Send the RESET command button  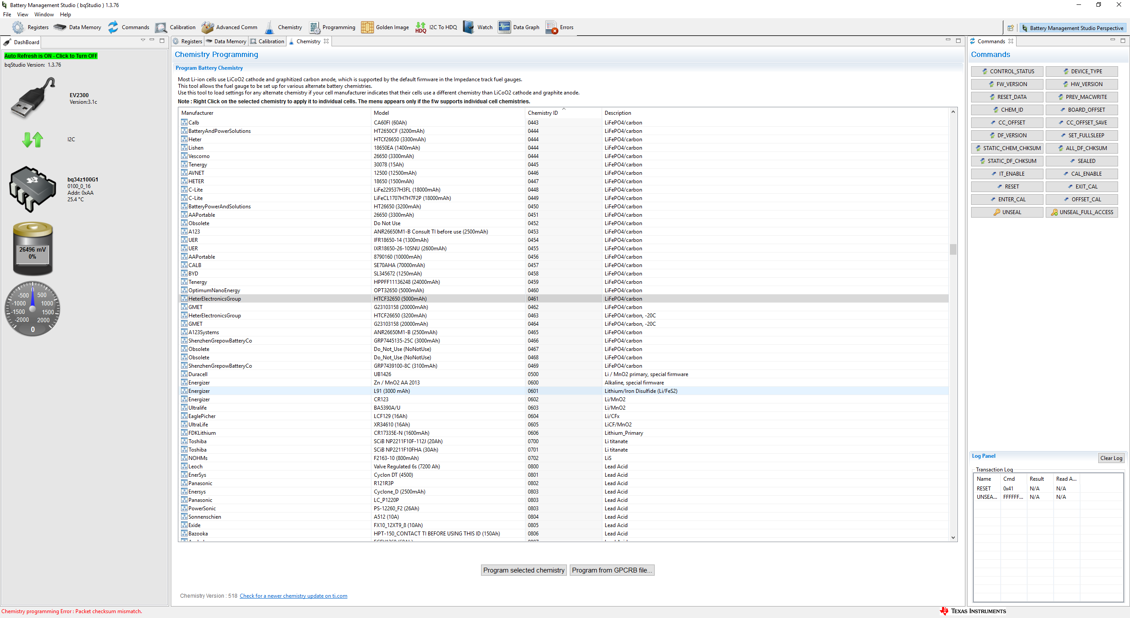click(x=1007, y=187)
